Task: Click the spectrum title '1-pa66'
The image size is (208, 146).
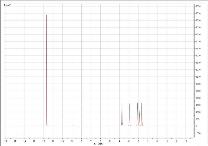Action: pyautogui.click(x=8, y=5)
